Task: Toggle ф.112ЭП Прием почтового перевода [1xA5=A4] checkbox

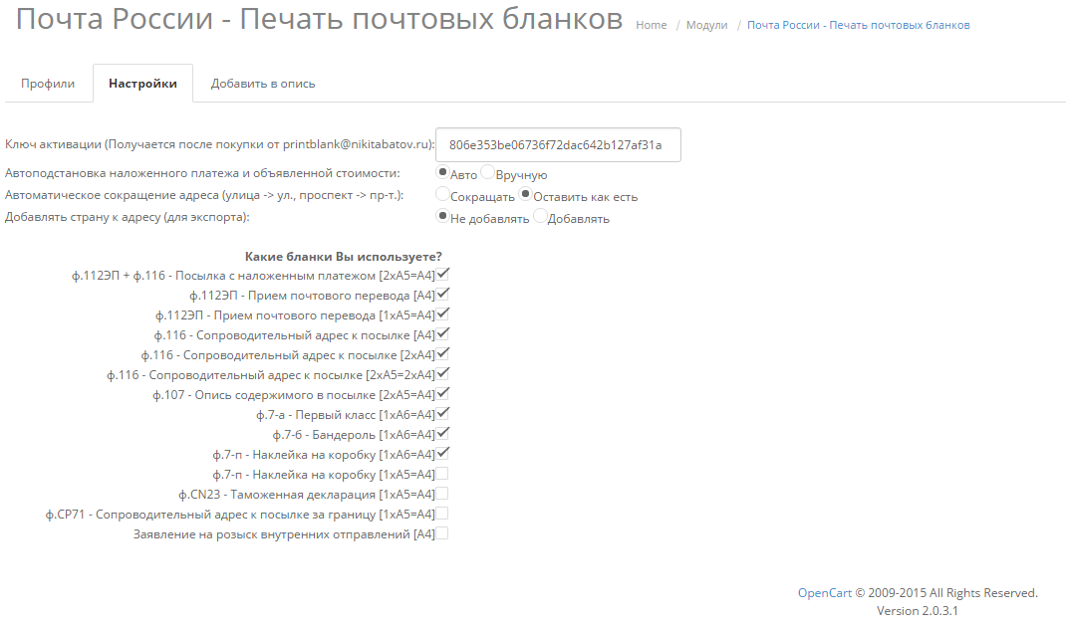Action: coord(442,314)
